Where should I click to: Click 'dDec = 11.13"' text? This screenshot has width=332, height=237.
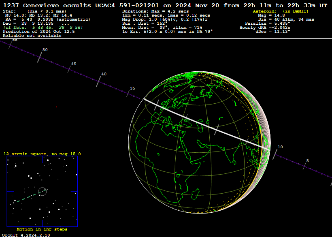(273, 32)
